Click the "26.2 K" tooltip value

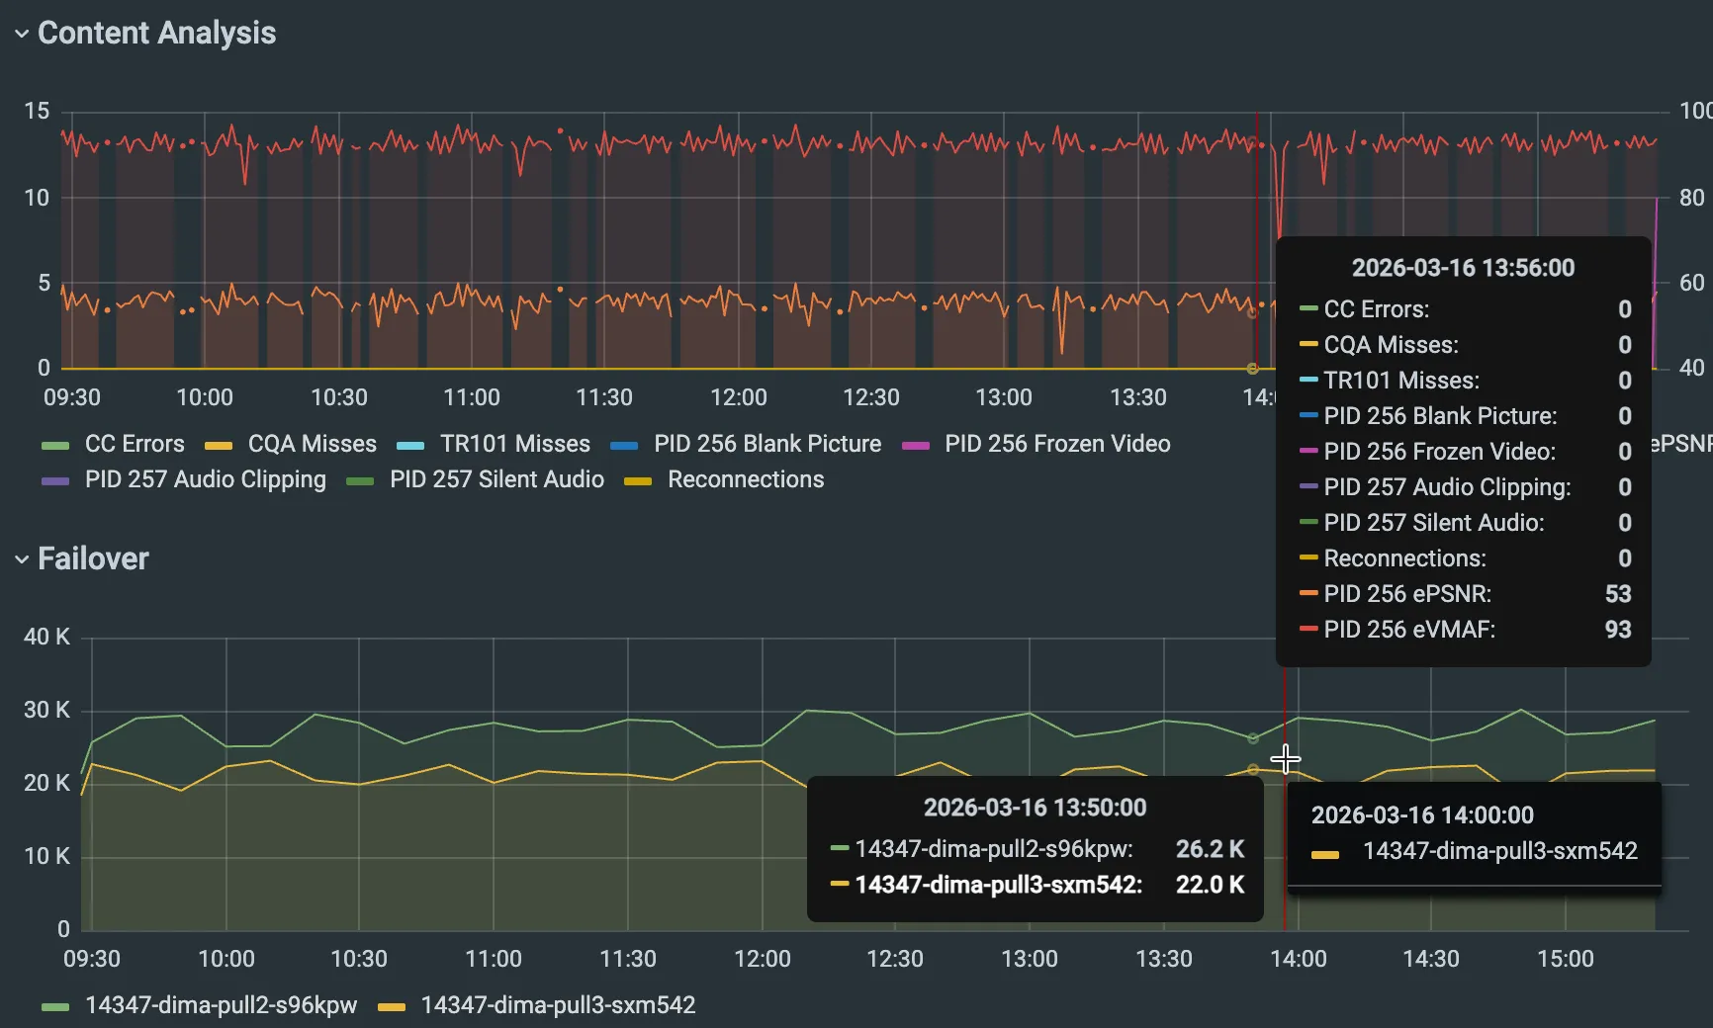(x=1210, y=849)
